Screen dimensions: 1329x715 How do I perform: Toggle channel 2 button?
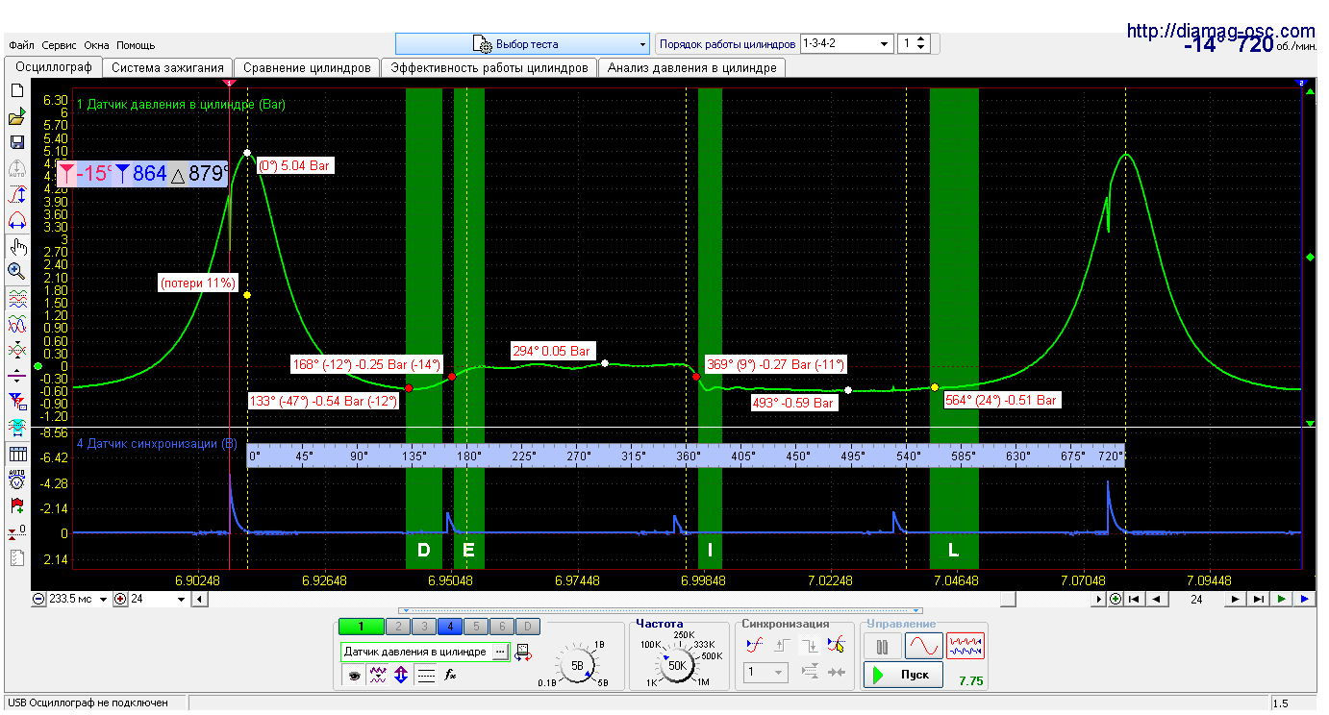tap(396, 627)
